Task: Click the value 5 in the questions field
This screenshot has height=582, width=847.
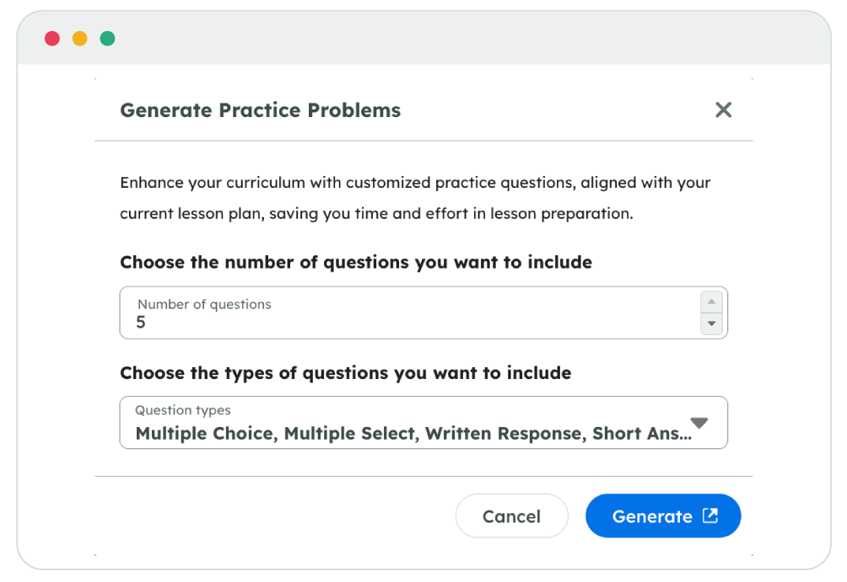Action: (x=141, y=323)
